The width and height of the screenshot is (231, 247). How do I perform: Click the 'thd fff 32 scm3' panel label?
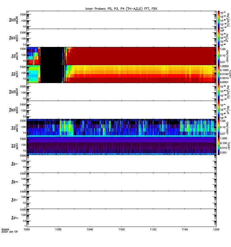click(x=14, y=110)
